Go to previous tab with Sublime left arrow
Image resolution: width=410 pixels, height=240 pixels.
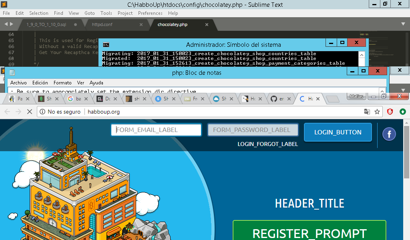pos(6,24)
